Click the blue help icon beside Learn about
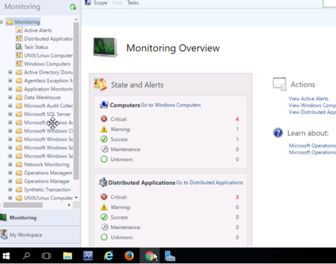 [278, 133]
